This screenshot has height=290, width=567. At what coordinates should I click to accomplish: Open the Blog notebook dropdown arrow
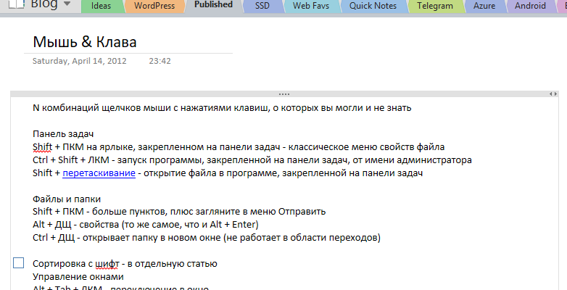click(67, 5)
